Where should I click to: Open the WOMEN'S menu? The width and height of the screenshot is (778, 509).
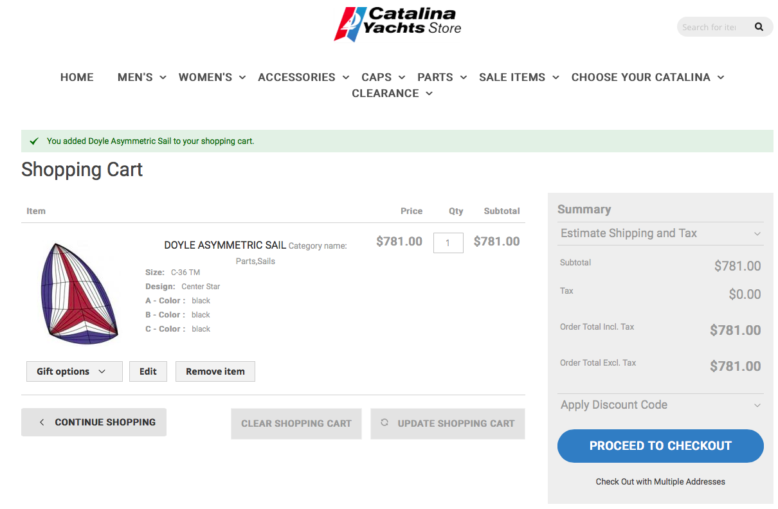205,77
